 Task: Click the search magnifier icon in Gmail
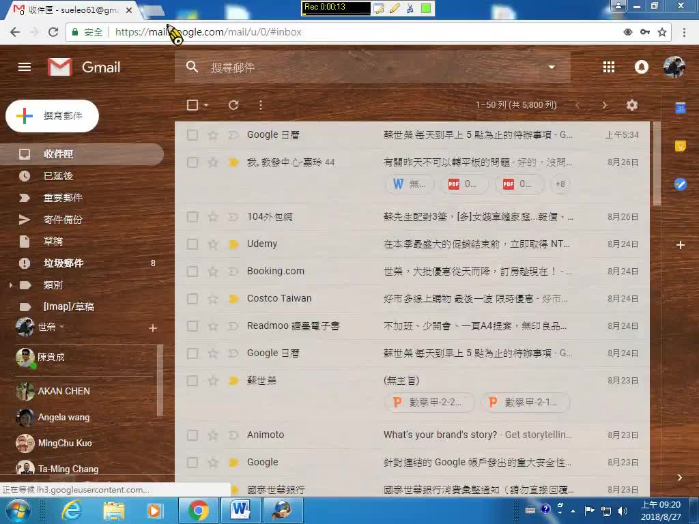tap(192, 67)
